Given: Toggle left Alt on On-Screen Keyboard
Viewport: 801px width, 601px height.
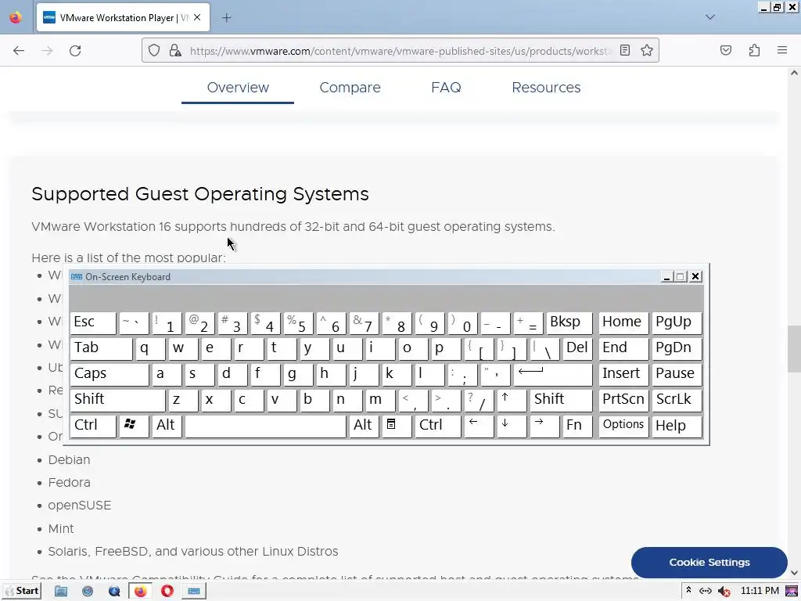Looking at the screenshot, I should pos(167,426).
